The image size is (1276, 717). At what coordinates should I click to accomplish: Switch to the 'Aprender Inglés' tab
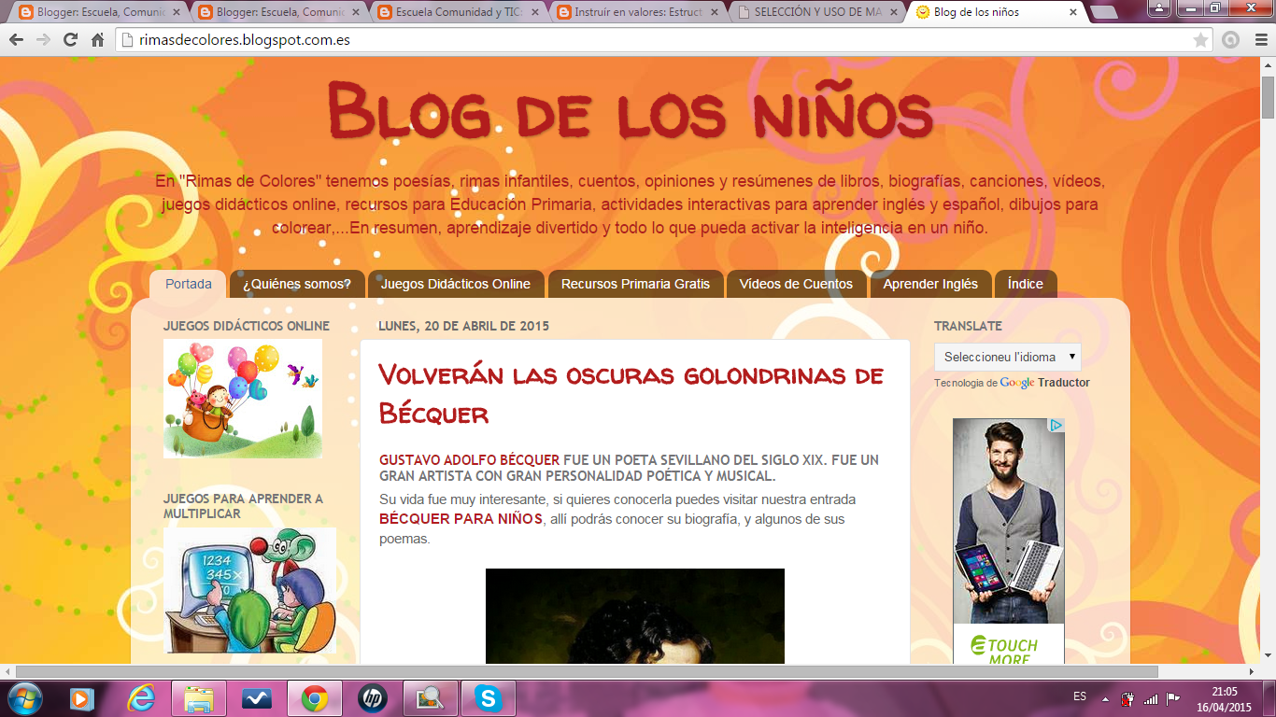pos(930,284)
